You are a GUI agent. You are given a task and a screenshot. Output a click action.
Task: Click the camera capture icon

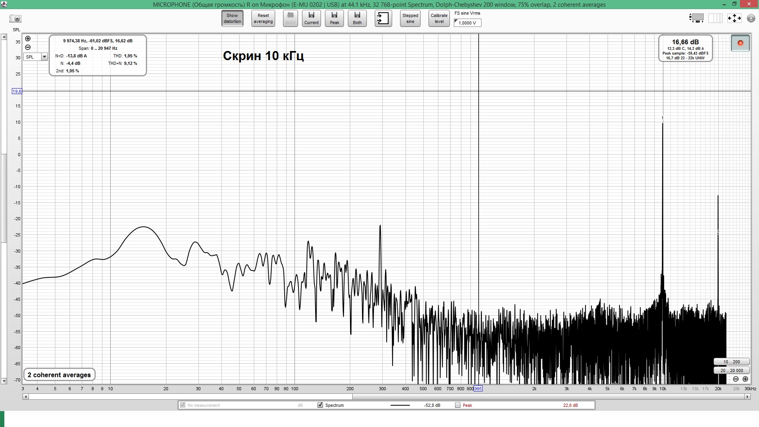(15, 19)
